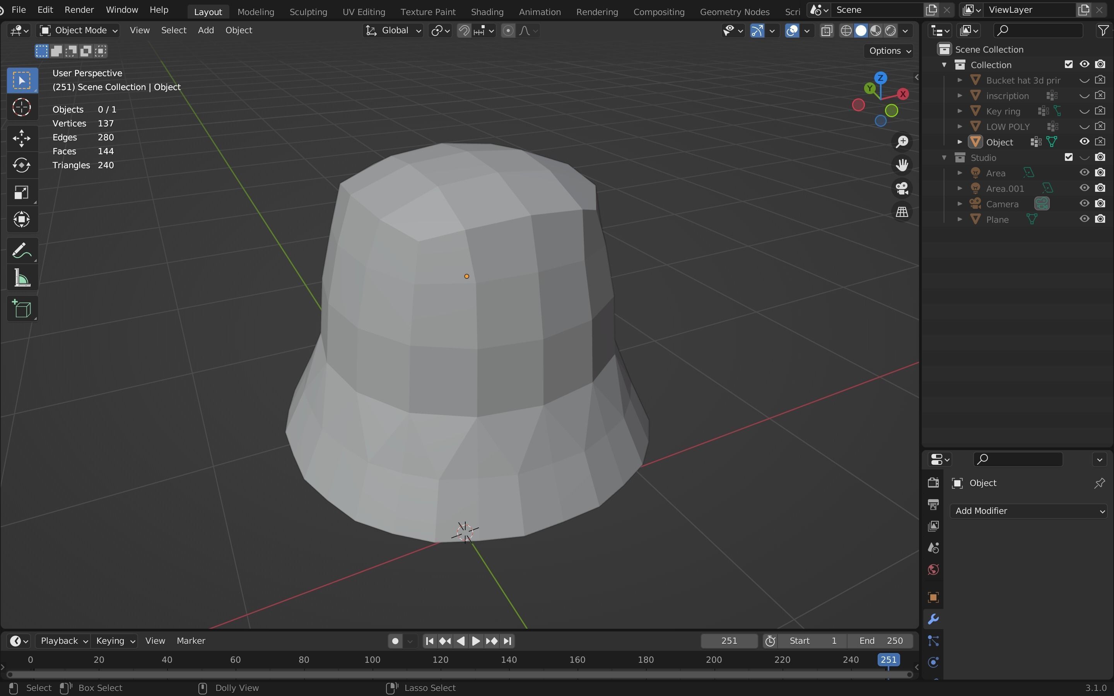Select the Transform tool

(x=22, y=220)
